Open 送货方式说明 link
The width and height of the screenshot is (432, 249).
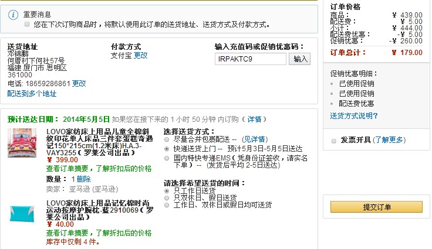tap(353, 115)
